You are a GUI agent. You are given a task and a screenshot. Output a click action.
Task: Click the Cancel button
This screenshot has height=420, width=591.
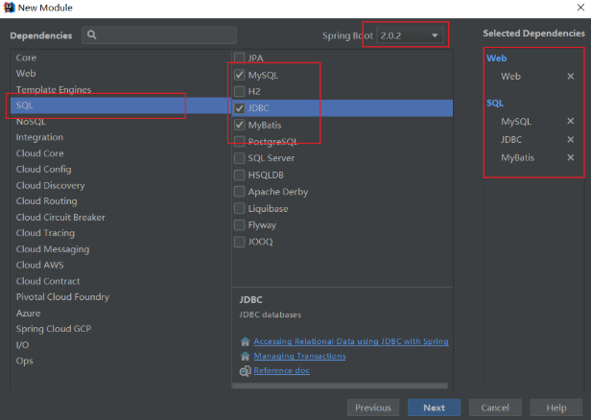coord(495,408)
